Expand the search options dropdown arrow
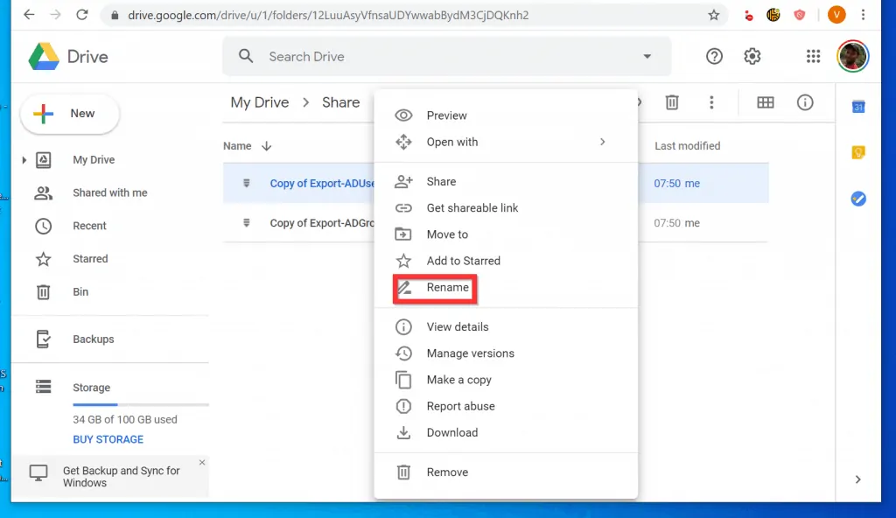This screenshot has width=896, height=518. (x=647, y=56)
